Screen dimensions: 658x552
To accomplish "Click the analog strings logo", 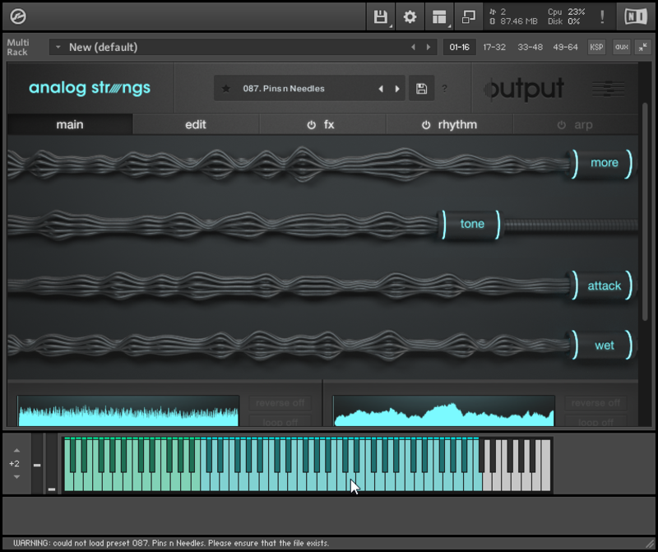I will [x=90, y=88].
